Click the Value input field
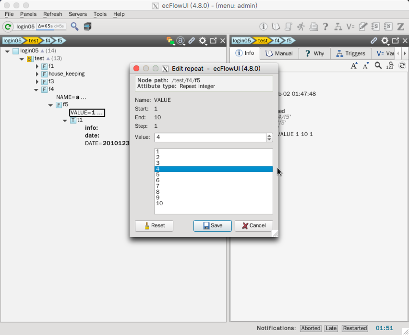The width and height of the screenshot is (409, 335). [x=210, y=137]
